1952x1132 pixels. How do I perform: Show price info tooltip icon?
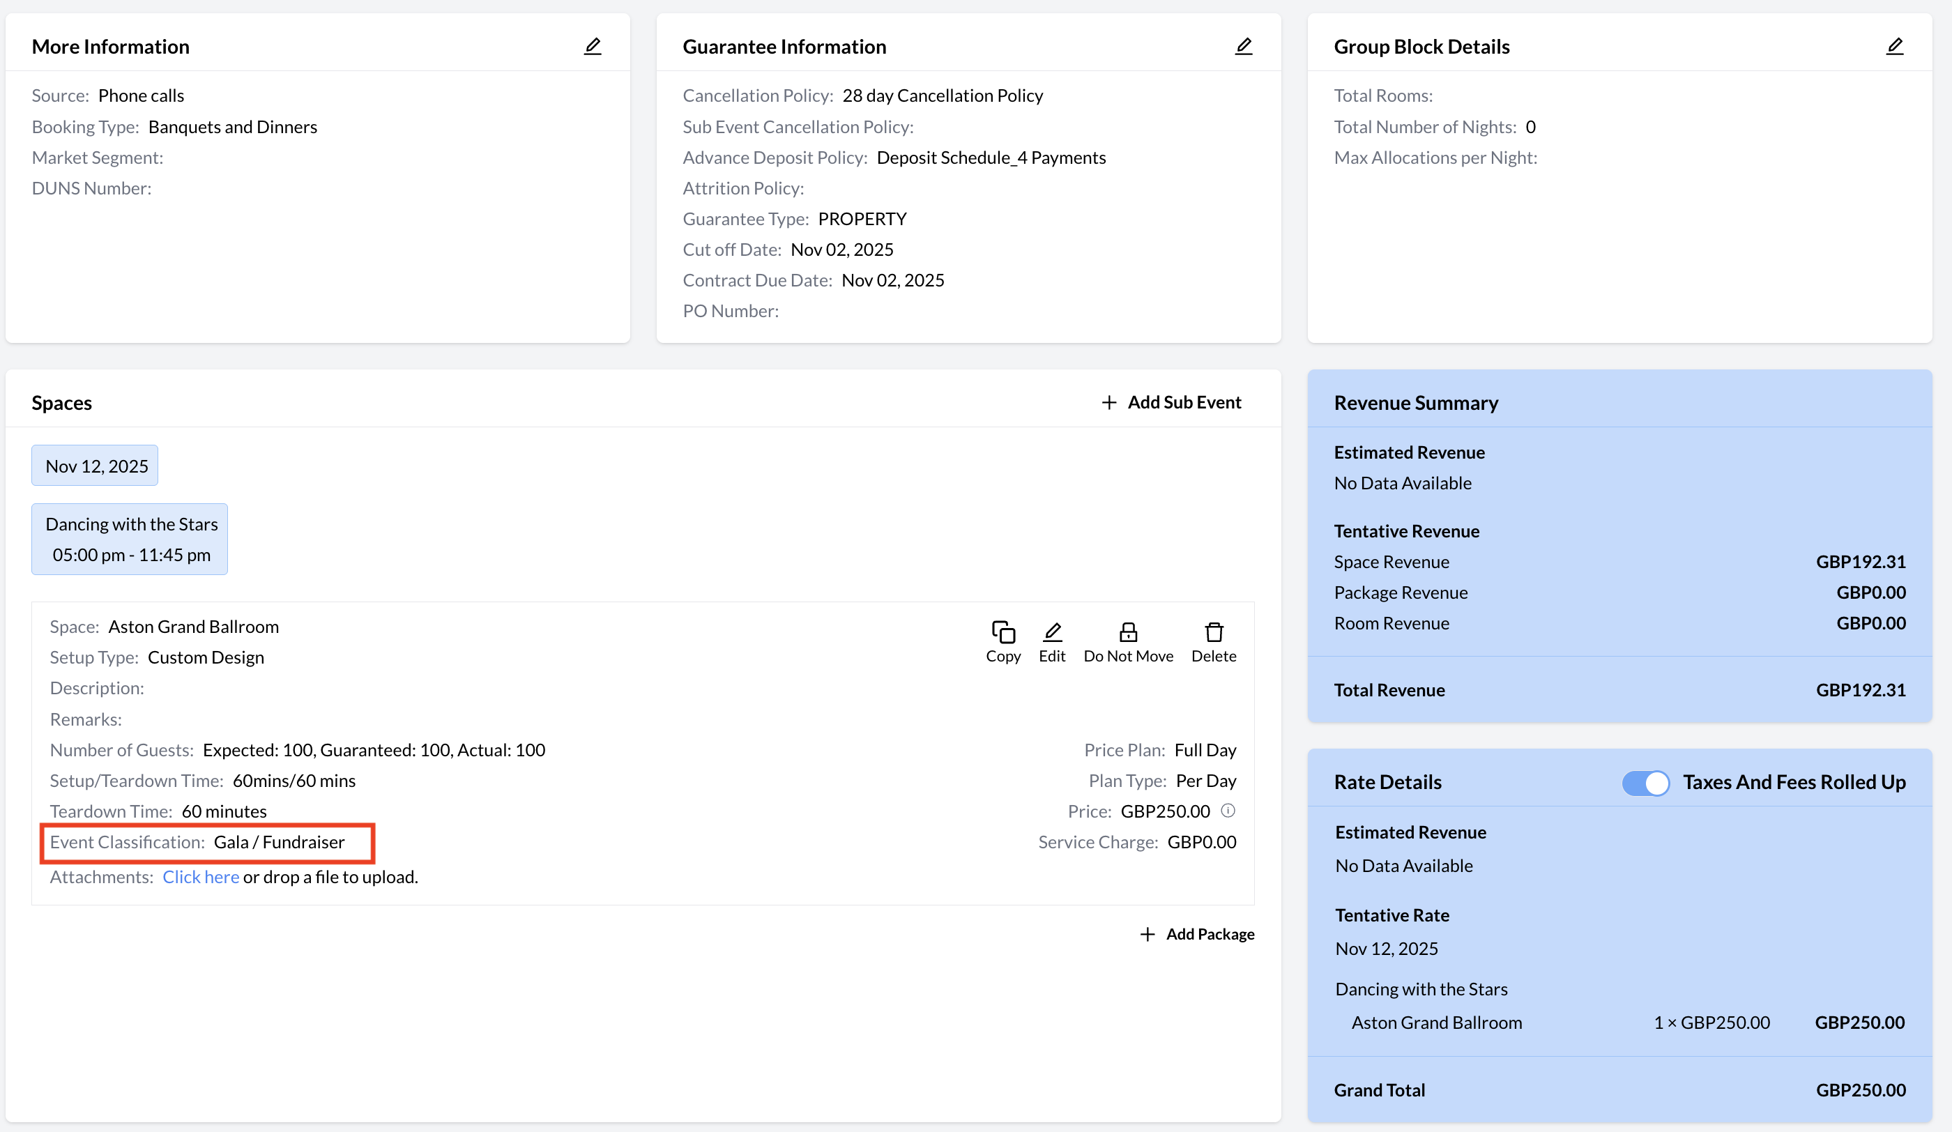[1228, 811]
